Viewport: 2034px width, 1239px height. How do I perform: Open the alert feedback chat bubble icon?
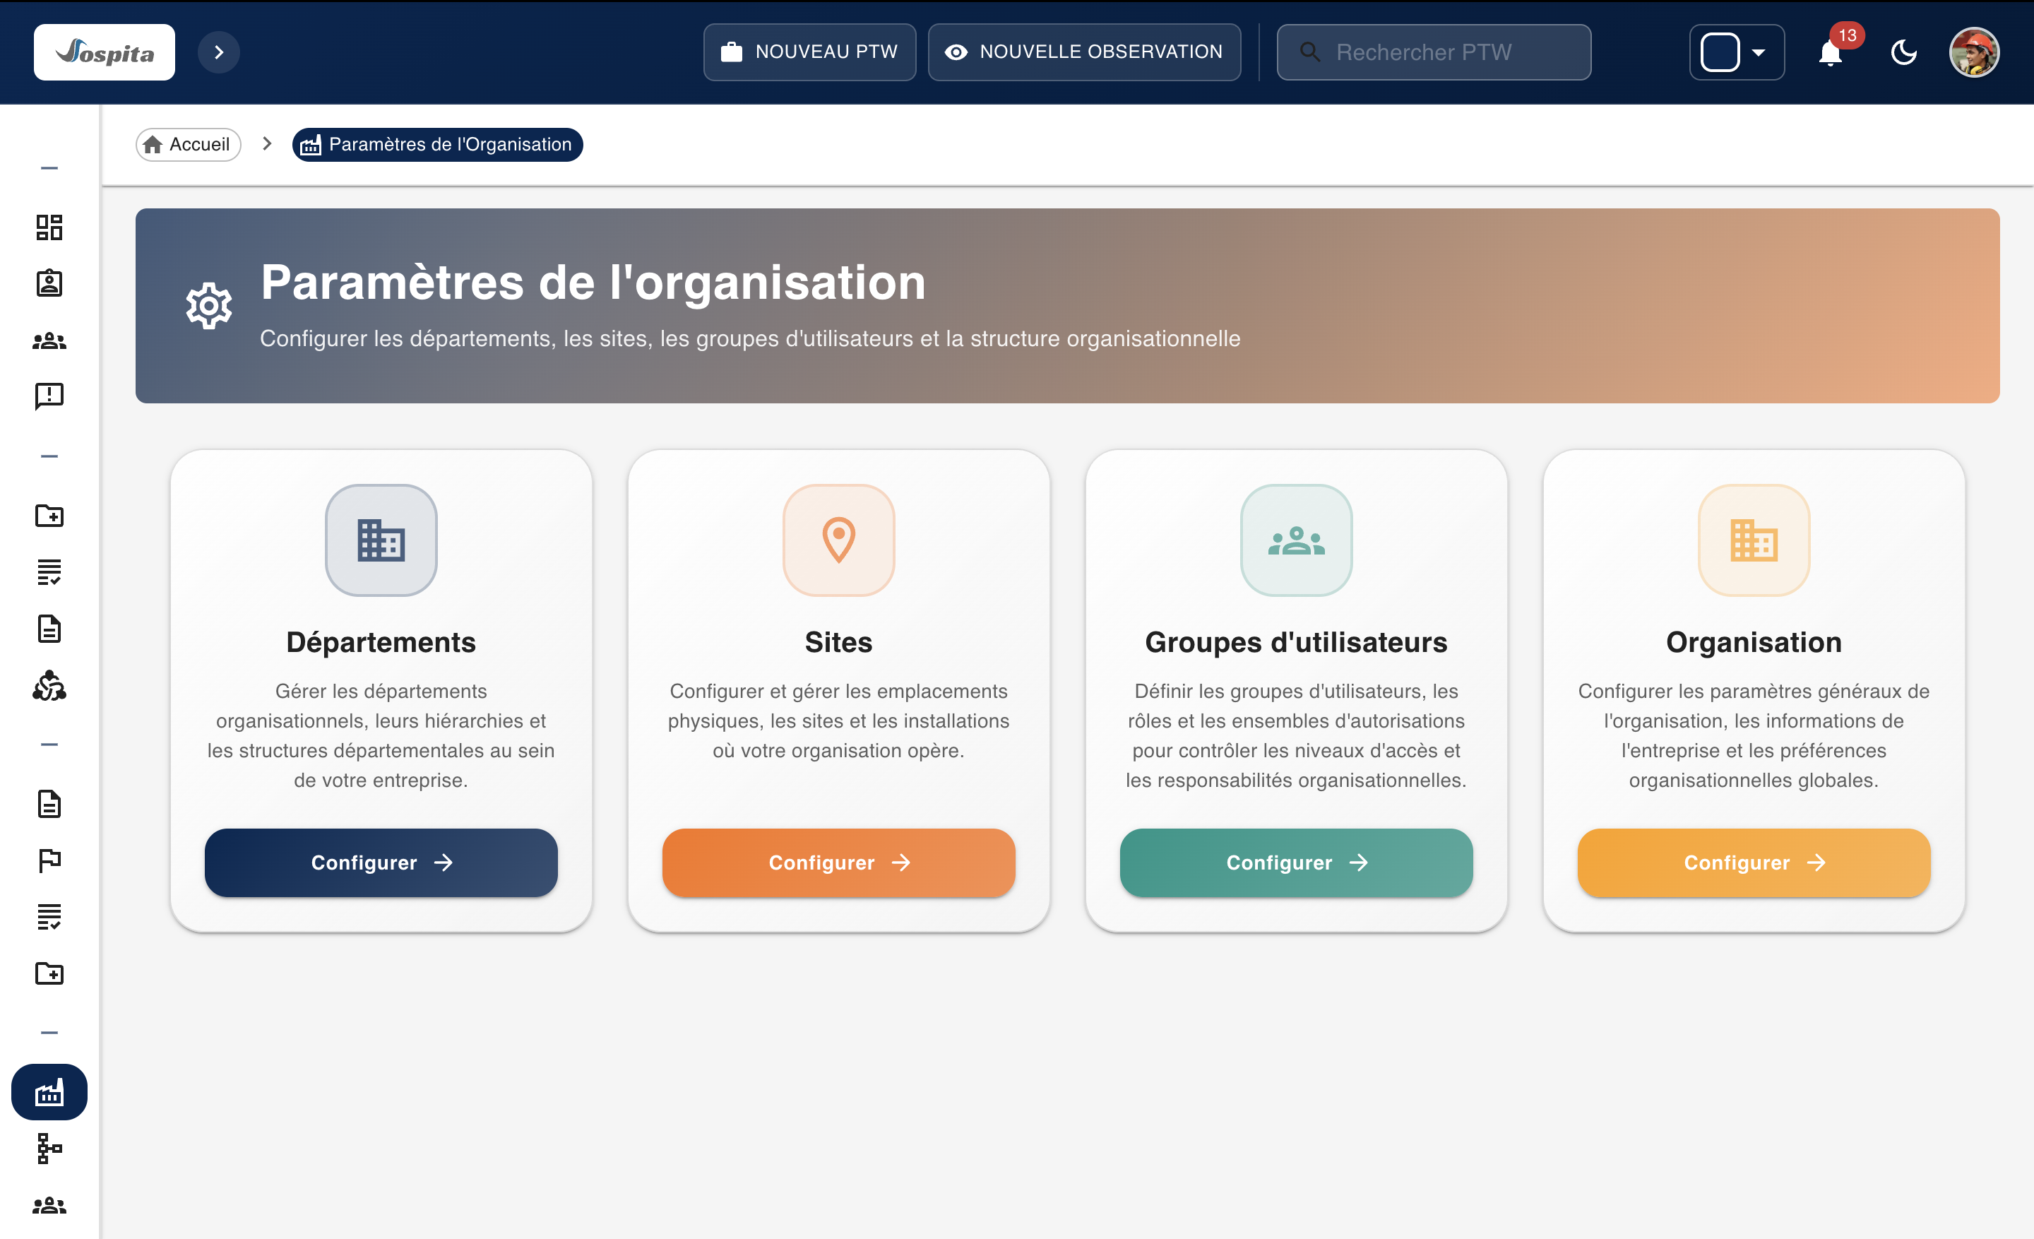pyautogui.click(x=49, y=396)
